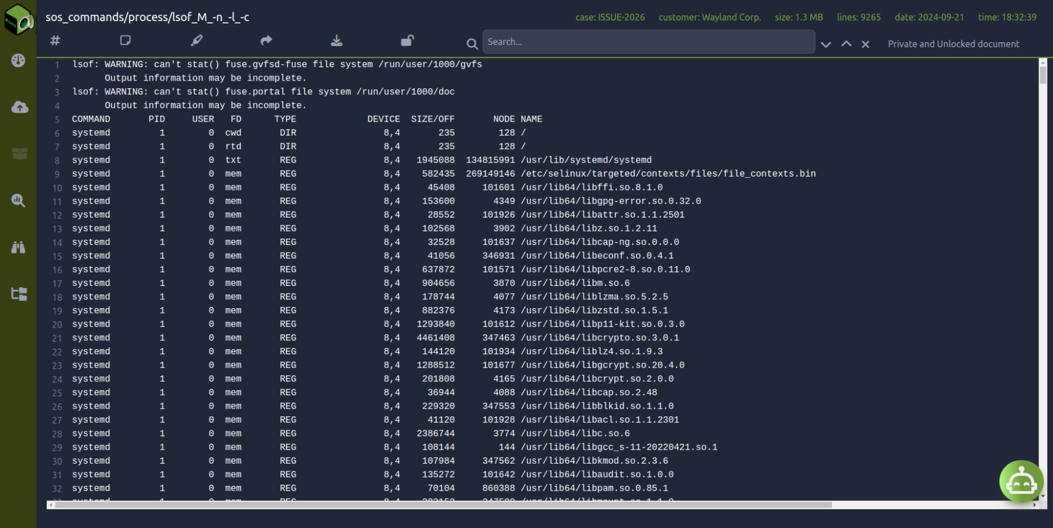
Task: Click the binoculars icon in sidebar
Action: (x=18, y=247)
